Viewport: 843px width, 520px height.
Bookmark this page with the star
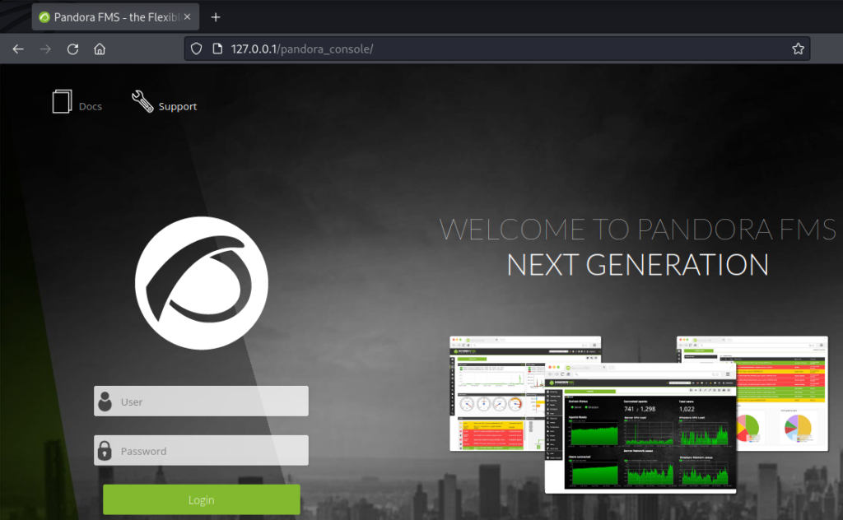click(x=798, y=49)
